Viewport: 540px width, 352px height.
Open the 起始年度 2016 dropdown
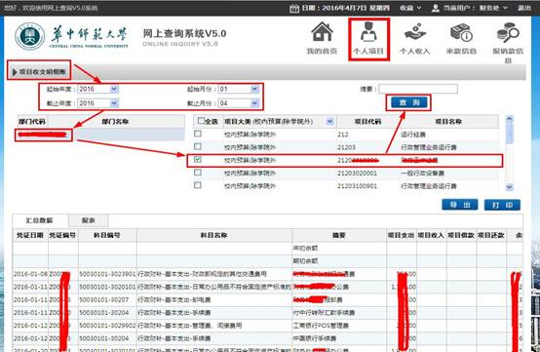point(114,89)
